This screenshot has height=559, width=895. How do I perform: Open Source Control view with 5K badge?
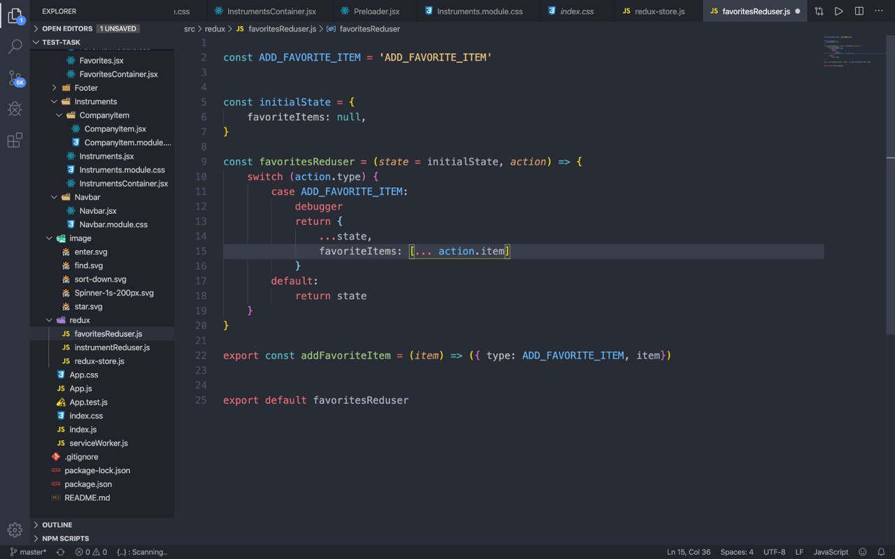[x=15, y=78]
